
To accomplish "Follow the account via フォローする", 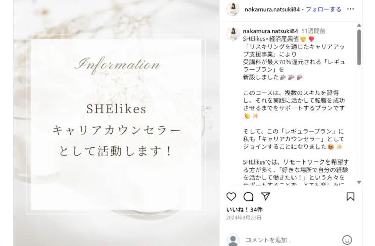I will (323, 9).
